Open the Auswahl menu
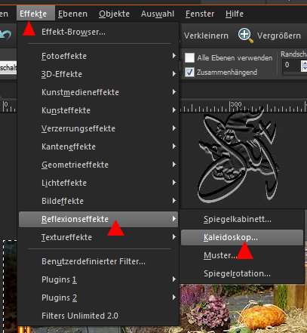Image resolution: width=307 pixels, height=333 pixels. 158,14
